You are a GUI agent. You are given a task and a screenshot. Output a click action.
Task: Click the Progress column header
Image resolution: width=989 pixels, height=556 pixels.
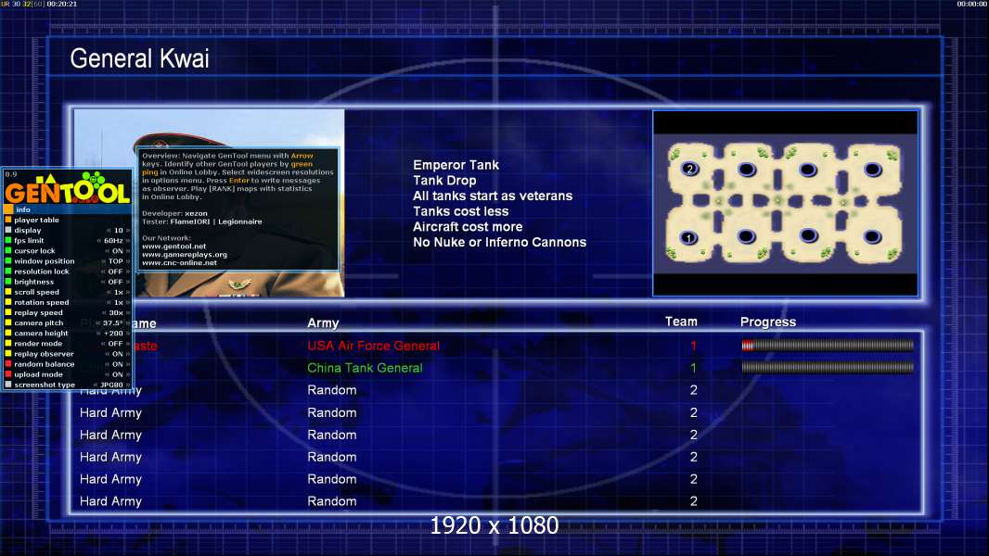(767, 322)
